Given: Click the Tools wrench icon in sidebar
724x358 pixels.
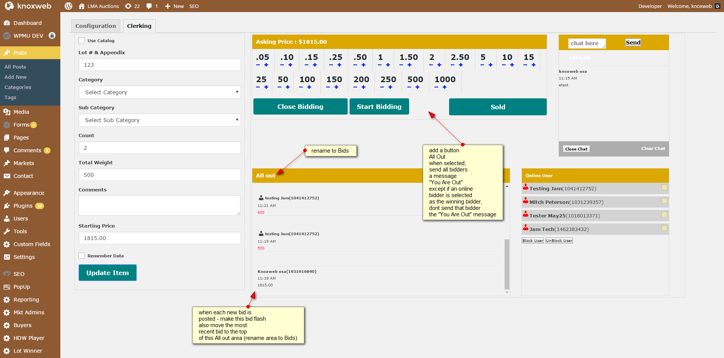Looking at the screenshot, I should pos(7,231).
